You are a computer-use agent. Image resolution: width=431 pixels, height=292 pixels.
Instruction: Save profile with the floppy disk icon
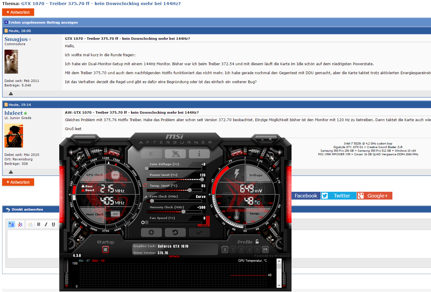265,250
